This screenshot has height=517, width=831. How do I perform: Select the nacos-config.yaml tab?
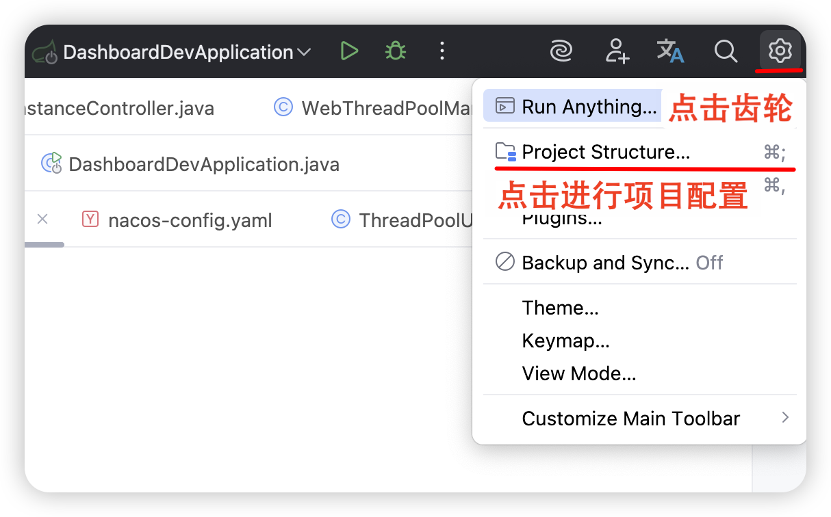[177, 220]
